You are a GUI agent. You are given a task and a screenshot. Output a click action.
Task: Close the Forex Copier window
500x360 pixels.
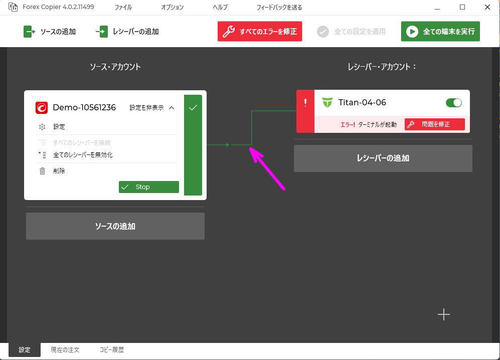pyautogui.click(x=487, y=7)
